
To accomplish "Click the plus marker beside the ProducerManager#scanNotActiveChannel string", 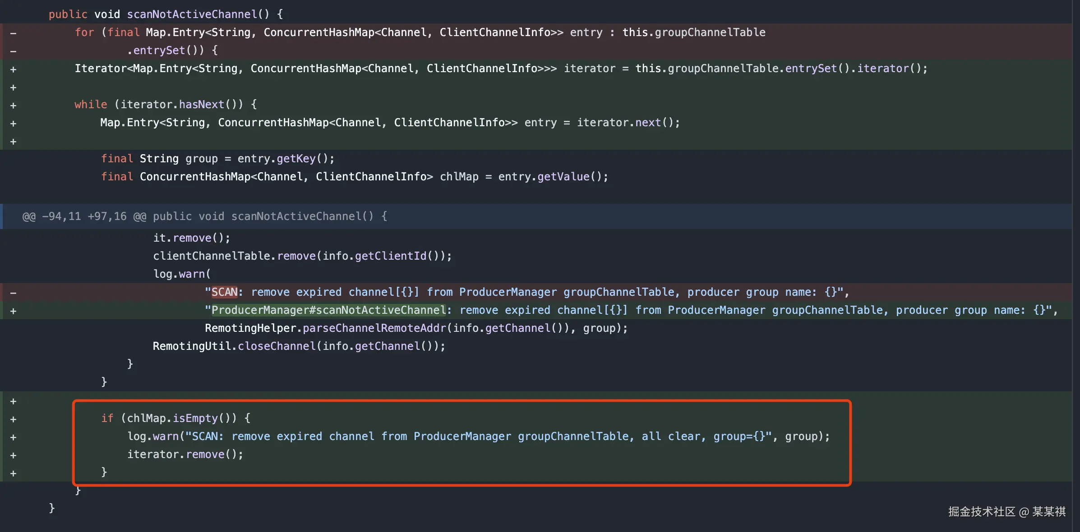I will coord(13,311).
